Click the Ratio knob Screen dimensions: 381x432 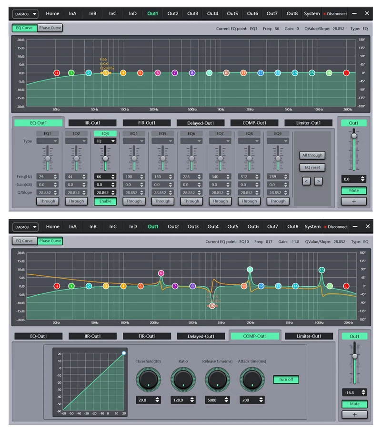click(183, 380)
